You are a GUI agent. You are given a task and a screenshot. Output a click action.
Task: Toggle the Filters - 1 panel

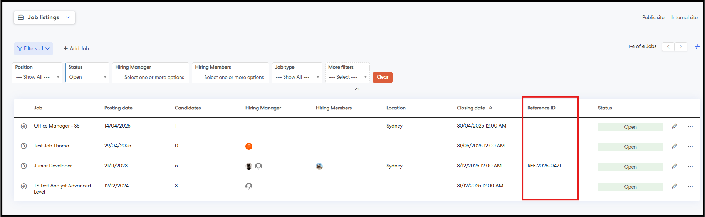click(x=34, y=49)
